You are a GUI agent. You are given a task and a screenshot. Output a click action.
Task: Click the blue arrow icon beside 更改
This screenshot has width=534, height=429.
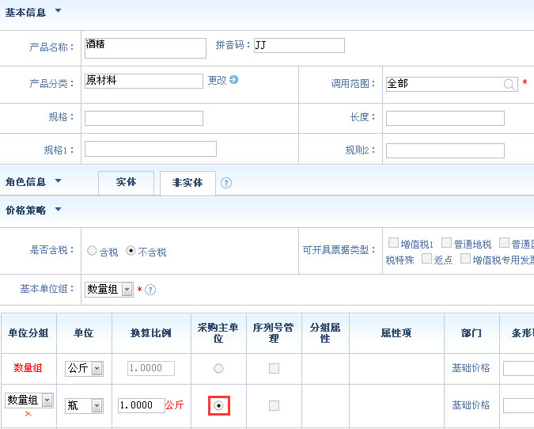[234, 80]
